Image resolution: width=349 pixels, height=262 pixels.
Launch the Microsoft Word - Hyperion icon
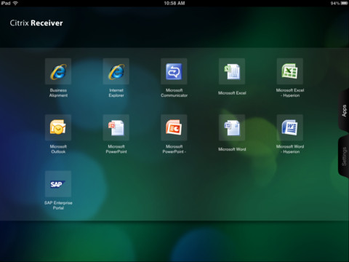click(x=290, y=127)
